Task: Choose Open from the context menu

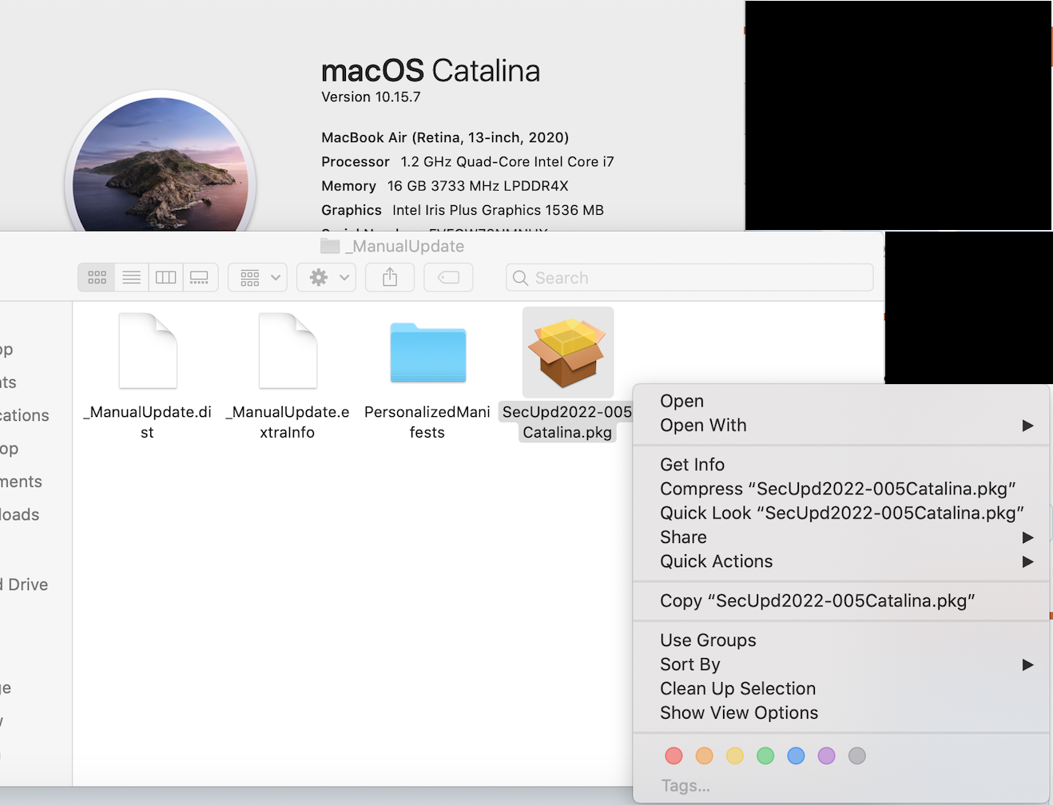Action: (841, 401)
